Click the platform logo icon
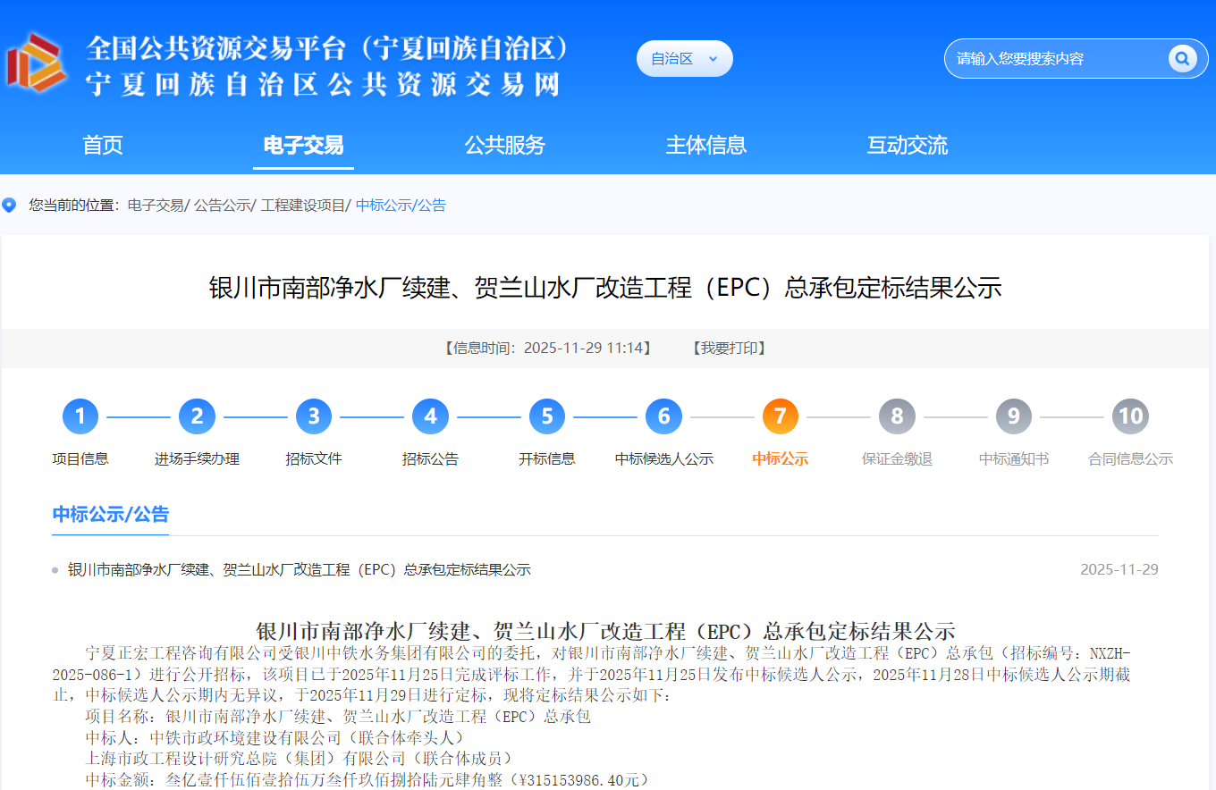Image resolution: width=1216 pixels, height=790 pixels. 37,63
